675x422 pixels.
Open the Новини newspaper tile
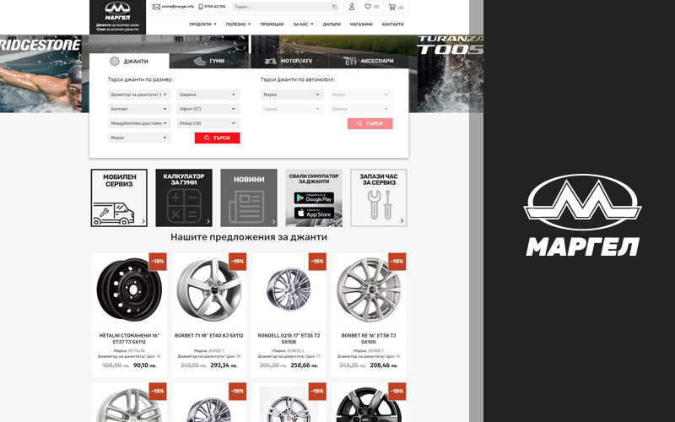(249, 197)
